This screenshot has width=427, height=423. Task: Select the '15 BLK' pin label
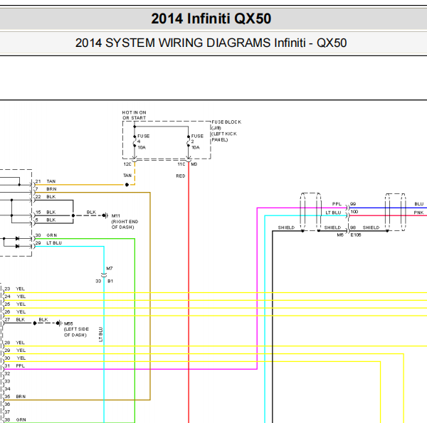click(46, 212)
